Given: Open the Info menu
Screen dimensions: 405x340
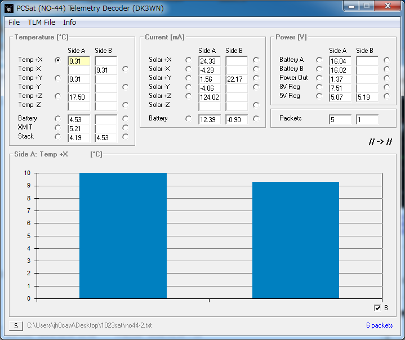Looking at the screenshot, I should [69, 23].
